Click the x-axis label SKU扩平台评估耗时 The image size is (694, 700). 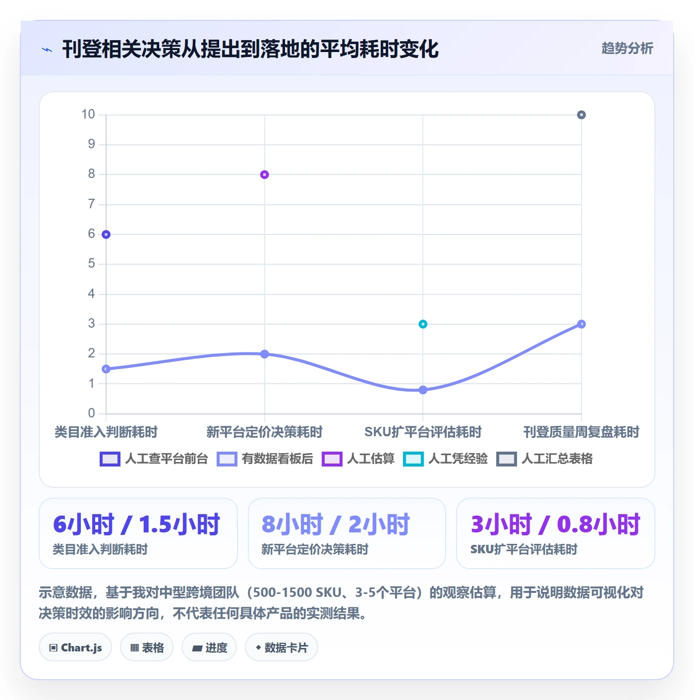click(423, 432)
